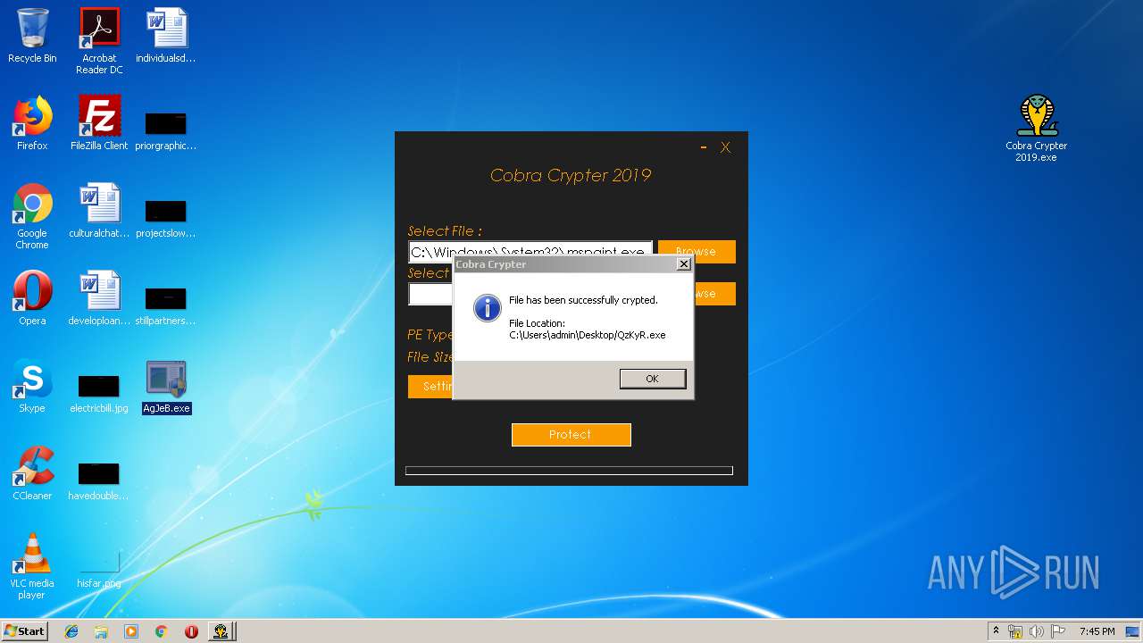
Task: Show hidden system tray icons
Action: [996, 631]
